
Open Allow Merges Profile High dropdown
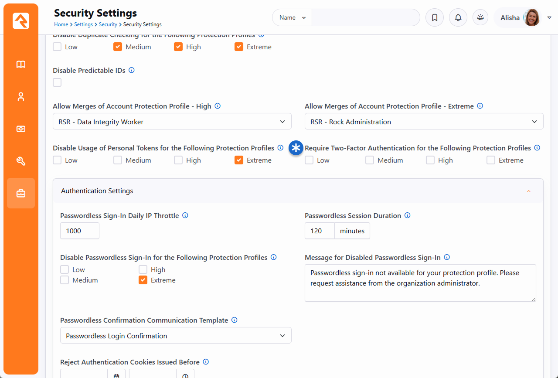click(172, 122)
